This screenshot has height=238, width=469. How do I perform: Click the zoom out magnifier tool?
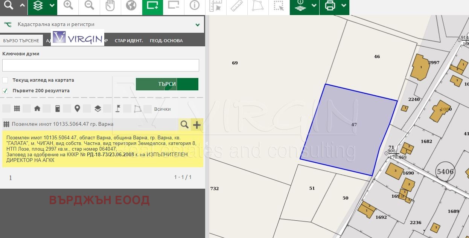89,6
